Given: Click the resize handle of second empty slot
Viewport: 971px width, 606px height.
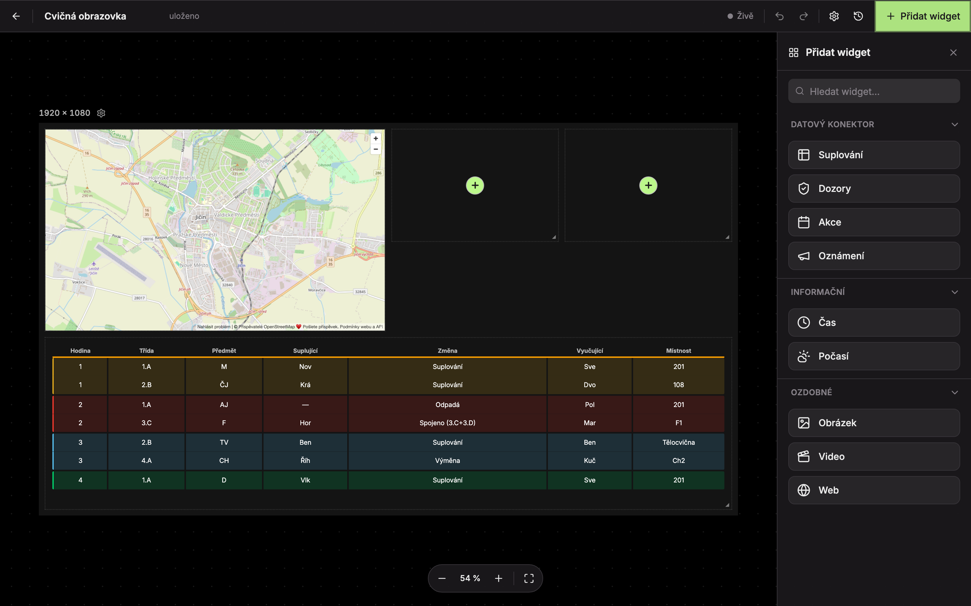Looking at the screenshot, I should point(727,237).
